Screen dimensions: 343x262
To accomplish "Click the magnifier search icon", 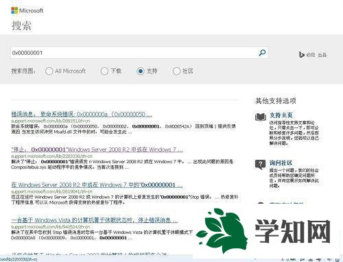I will tap(262, 53).
